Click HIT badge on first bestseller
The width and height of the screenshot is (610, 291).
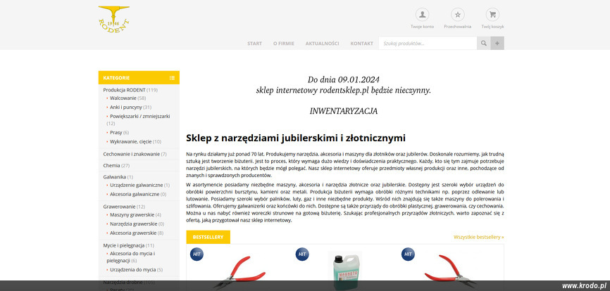point(197,254)
